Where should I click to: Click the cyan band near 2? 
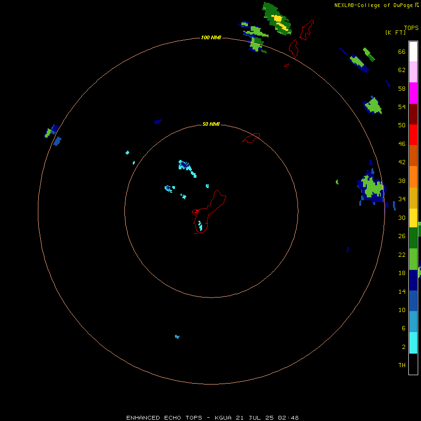point(413,343)
